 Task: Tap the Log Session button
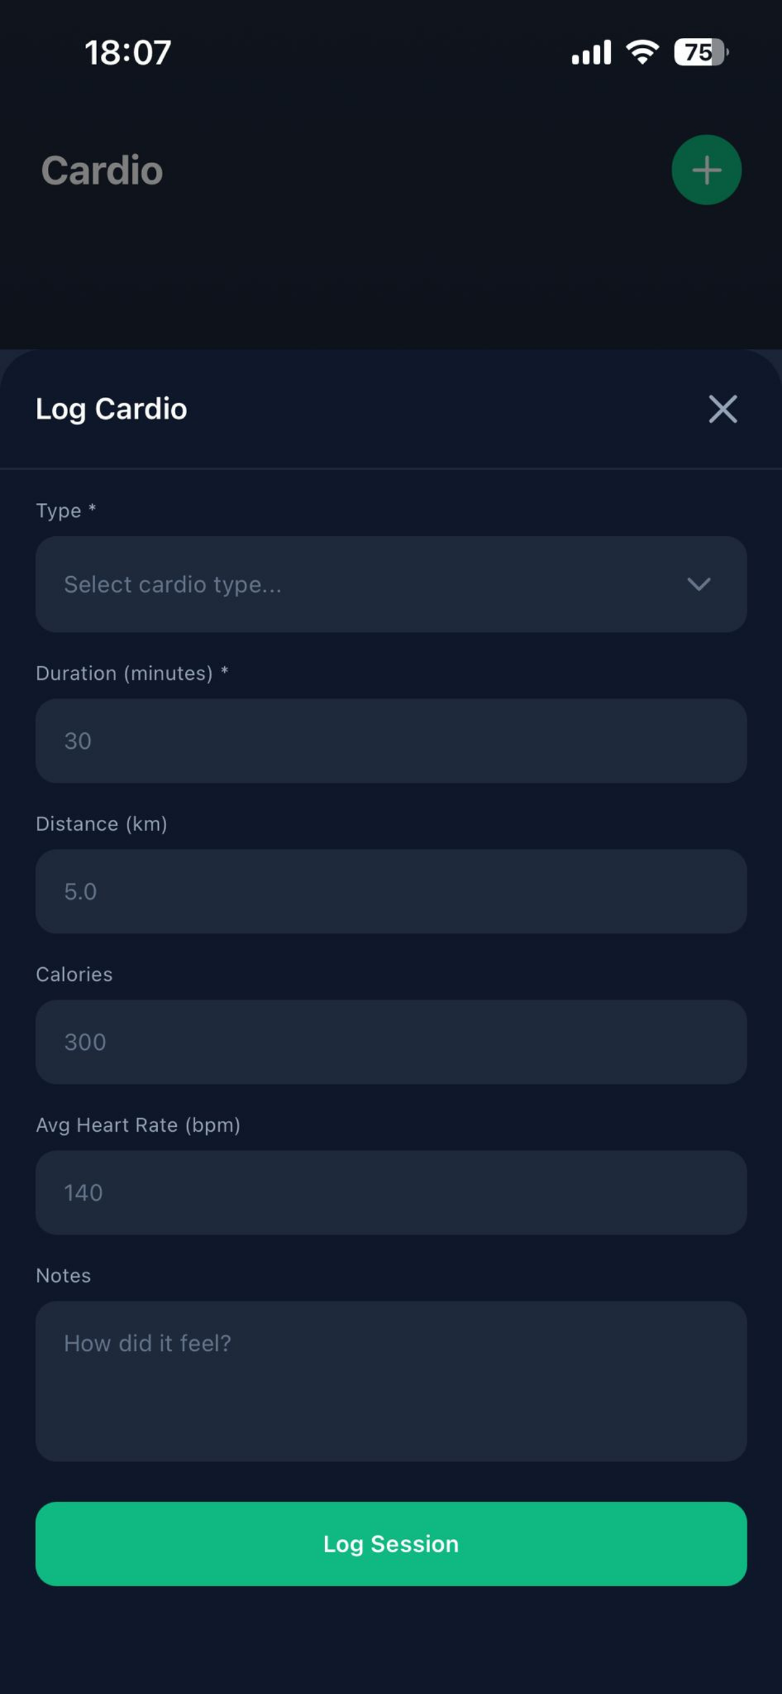click(390, 1543)
